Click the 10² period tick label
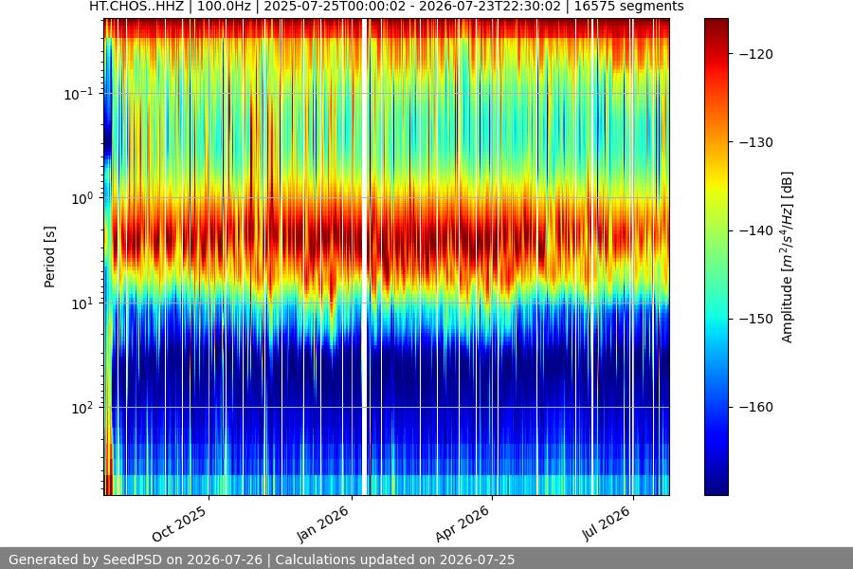The image size is (853, 569). point(82,408)
